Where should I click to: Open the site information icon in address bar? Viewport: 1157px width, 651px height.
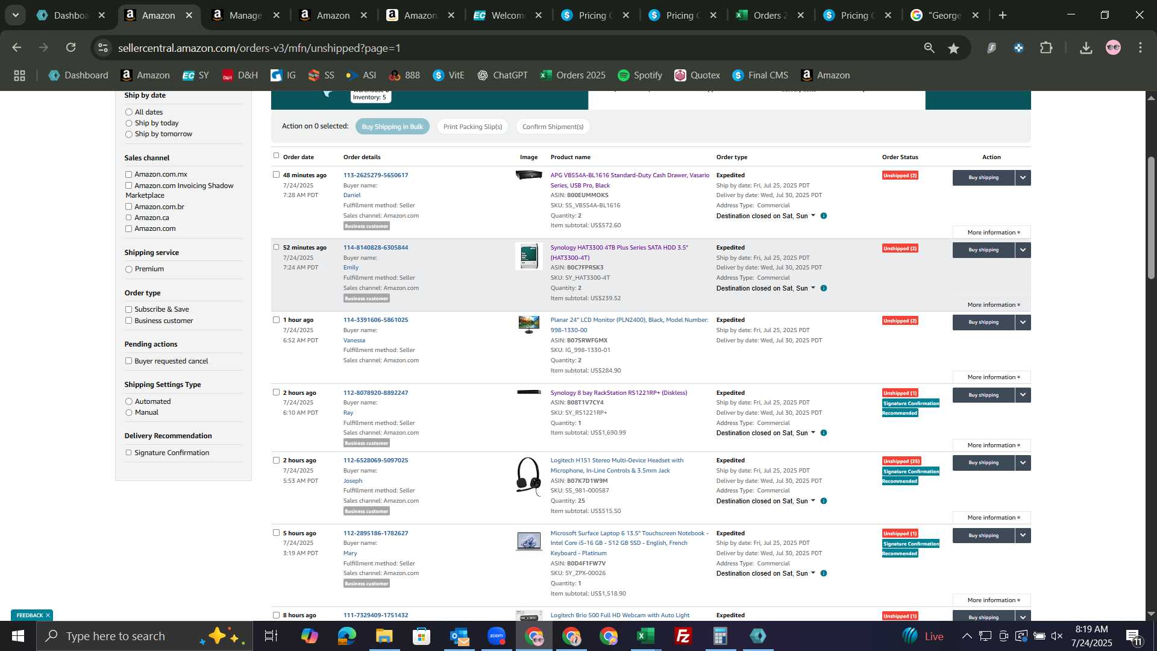pyautogui.click(x=103, y=48)
